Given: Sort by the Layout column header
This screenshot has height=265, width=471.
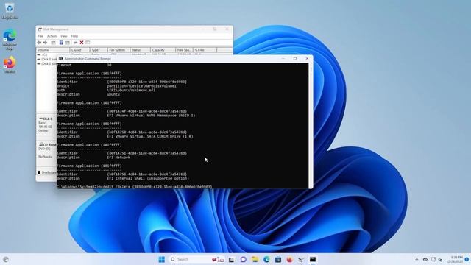Looking at the screenshot, I should 79,50.
